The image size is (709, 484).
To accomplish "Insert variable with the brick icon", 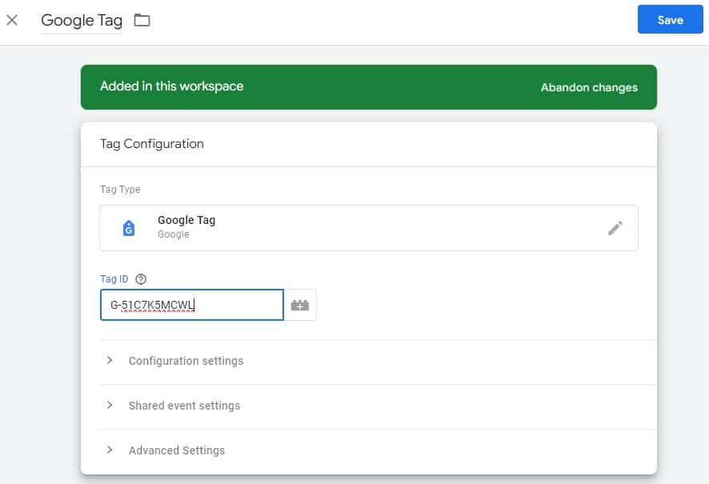I will pos(300,305).
